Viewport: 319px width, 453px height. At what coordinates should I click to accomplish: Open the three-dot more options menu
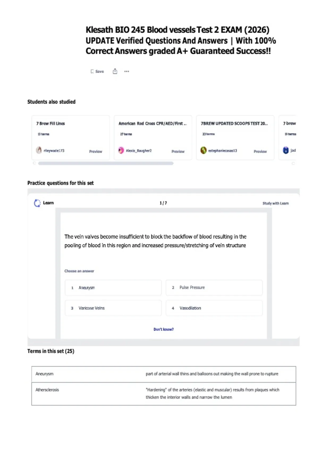(x=127, y=71)
